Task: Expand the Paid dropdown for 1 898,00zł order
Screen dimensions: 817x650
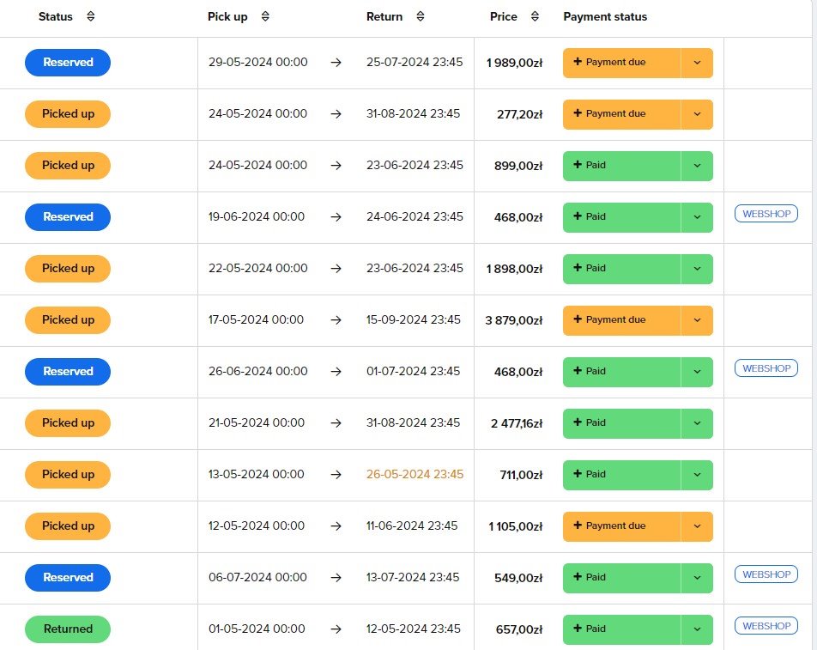Action: 697,269
